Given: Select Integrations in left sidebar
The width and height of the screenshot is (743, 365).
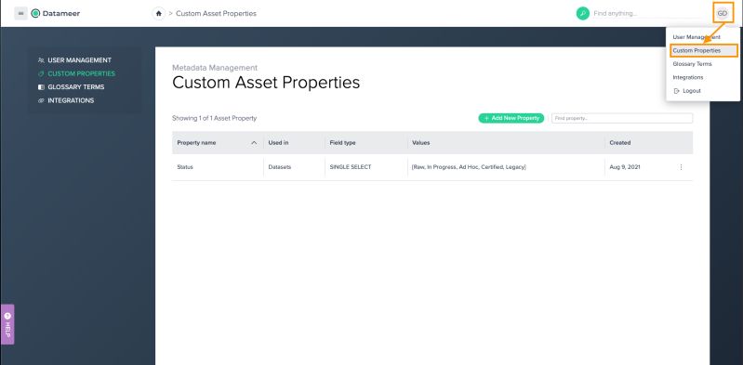Looking at the screenshot, I should coord(71,100).
